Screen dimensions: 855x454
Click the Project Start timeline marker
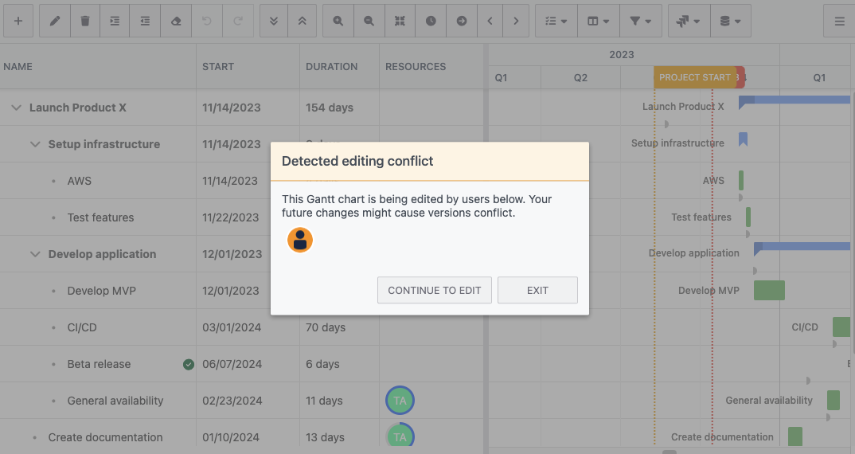(694, 77)
